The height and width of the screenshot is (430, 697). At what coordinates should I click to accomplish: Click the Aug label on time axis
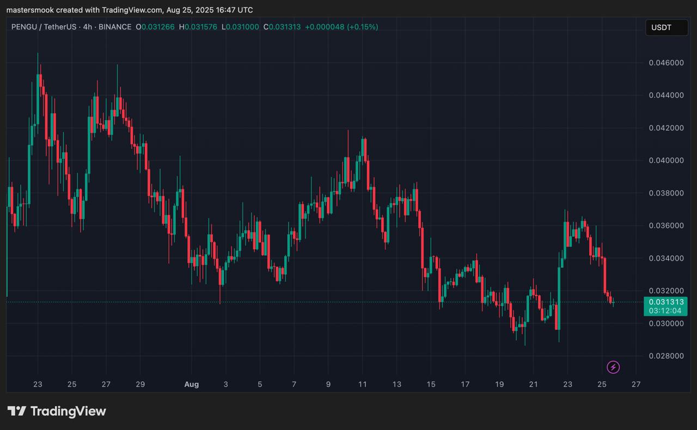pos(192,384)
